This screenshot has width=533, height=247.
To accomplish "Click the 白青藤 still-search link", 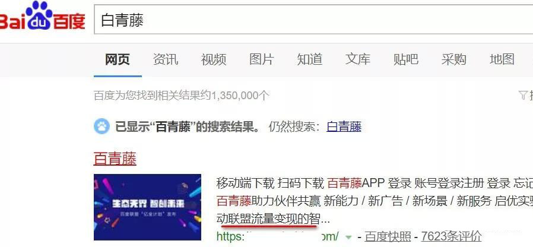I will [344, 126].
